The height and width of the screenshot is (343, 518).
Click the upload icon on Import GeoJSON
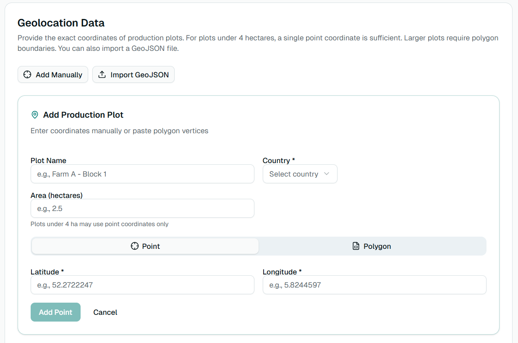tap(102, 75)
